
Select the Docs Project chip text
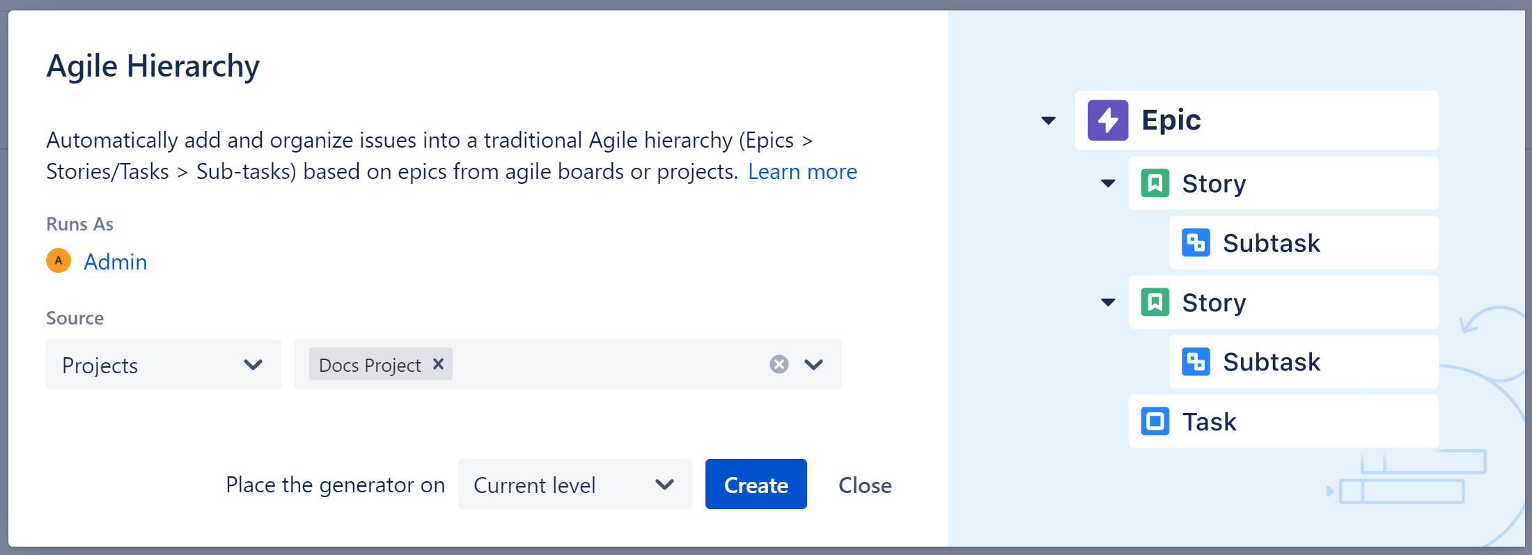click(x=370, y=364)
